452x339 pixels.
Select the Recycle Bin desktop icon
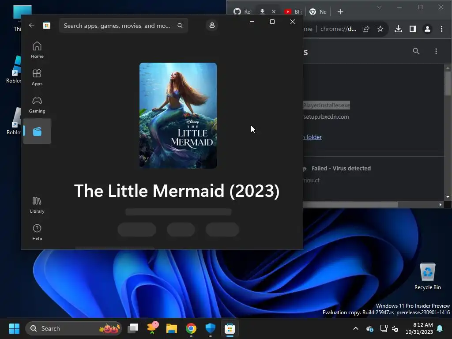(427, 276)
